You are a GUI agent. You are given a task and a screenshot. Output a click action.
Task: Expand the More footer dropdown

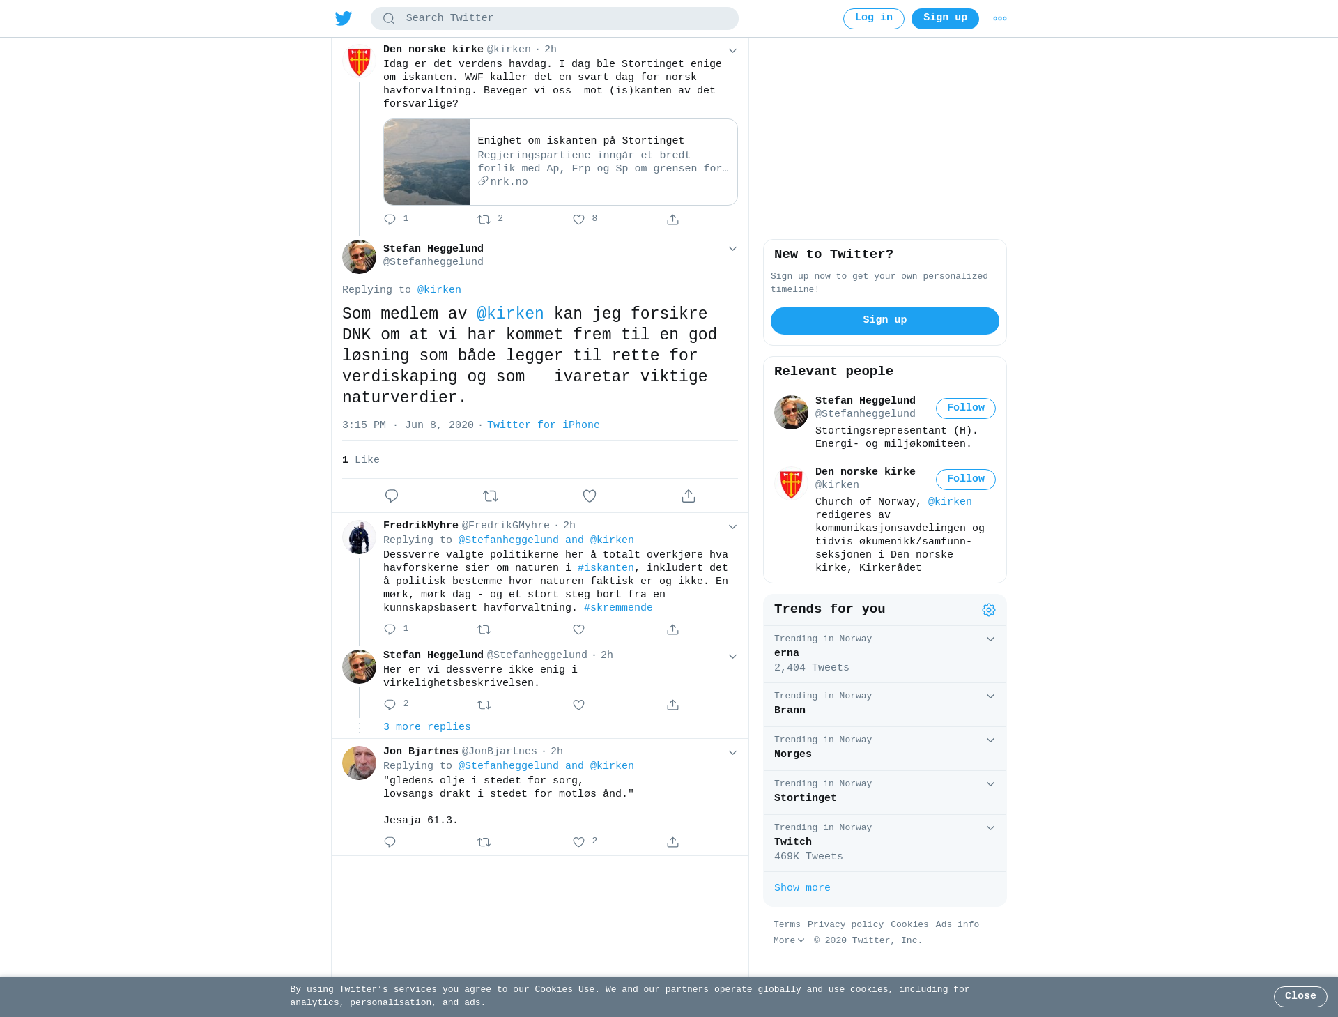pos(789,941)
